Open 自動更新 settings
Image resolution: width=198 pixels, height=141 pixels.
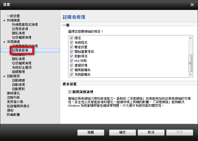tap(18, 89)
